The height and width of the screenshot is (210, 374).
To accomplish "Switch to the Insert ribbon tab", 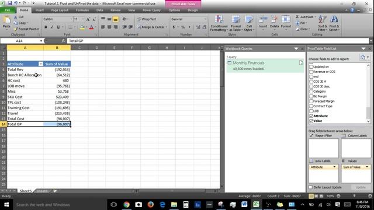I will click(39, 10).
